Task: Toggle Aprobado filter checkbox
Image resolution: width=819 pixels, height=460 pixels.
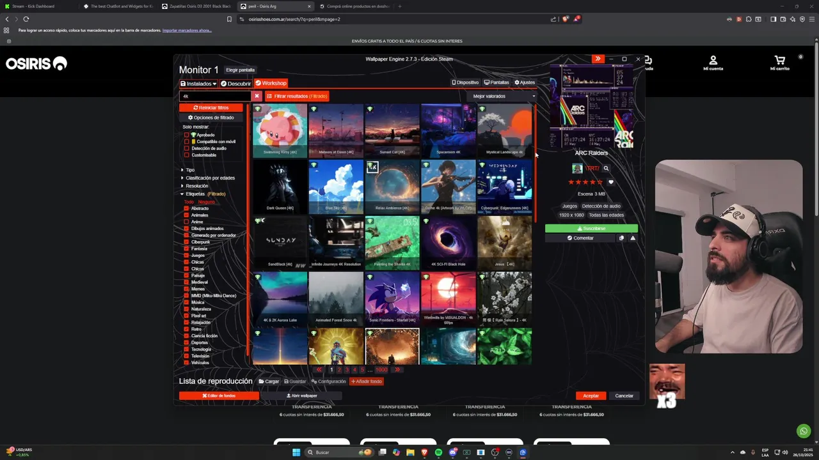Action: 187,135
